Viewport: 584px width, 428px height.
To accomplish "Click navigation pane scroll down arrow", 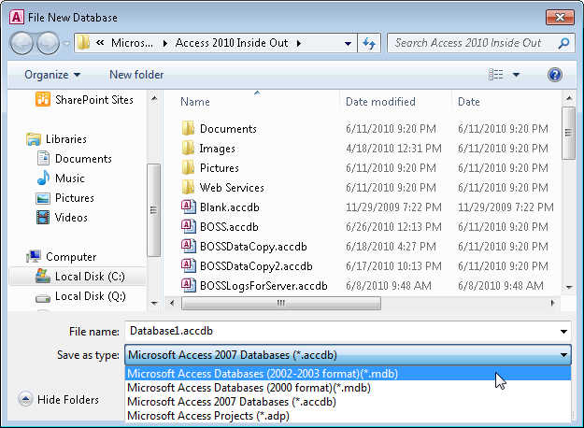I will tap(154, 303).
